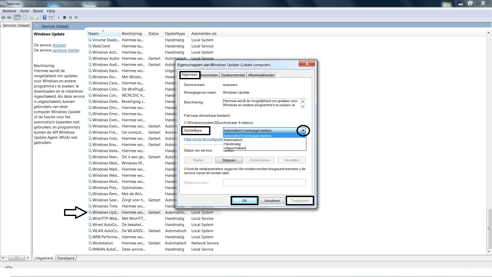Click the Back arrow in the toolbar
The height and width of the screenshot is (277, 492).
pyautogui.click(x=3, y=17)
